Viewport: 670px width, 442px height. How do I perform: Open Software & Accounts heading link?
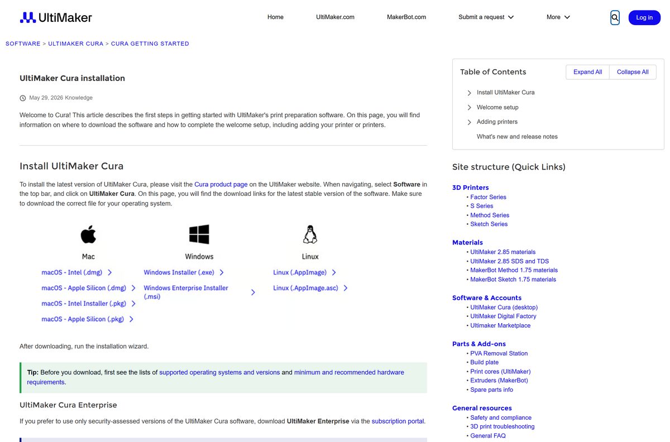487,297
